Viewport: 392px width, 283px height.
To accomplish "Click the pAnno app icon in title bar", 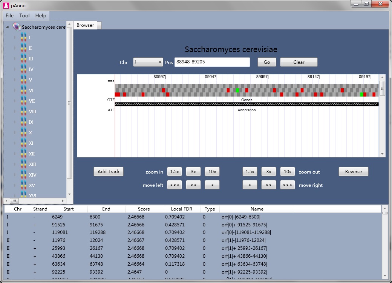I will 6,5.
